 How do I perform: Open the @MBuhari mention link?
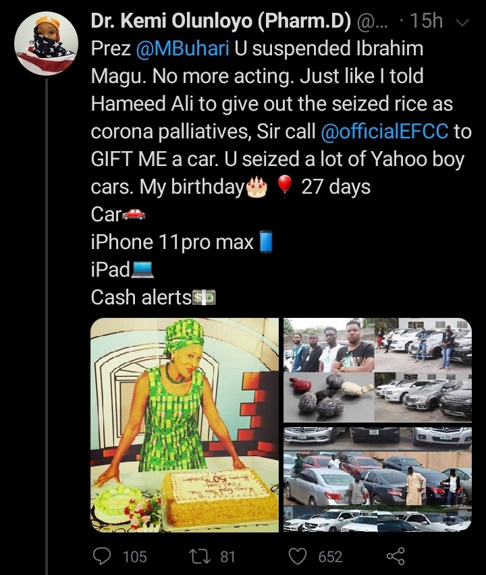[x=183, y=49]
